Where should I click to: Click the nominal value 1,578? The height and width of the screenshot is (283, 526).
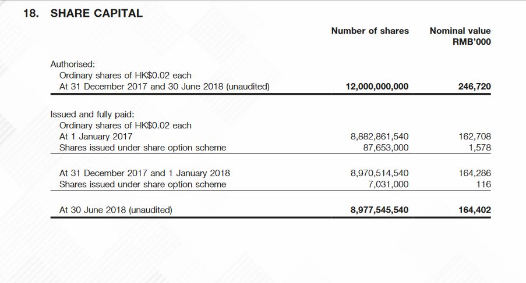(x=479, y=148)
